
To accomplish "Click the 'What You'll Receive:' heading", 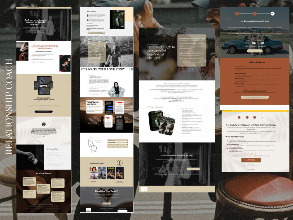I will coord(235,137).
